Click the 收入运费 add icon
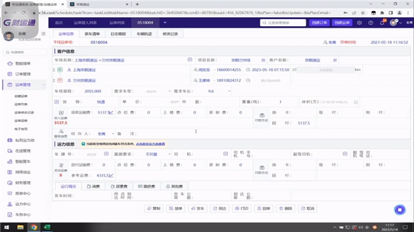 tap(61, 113)
